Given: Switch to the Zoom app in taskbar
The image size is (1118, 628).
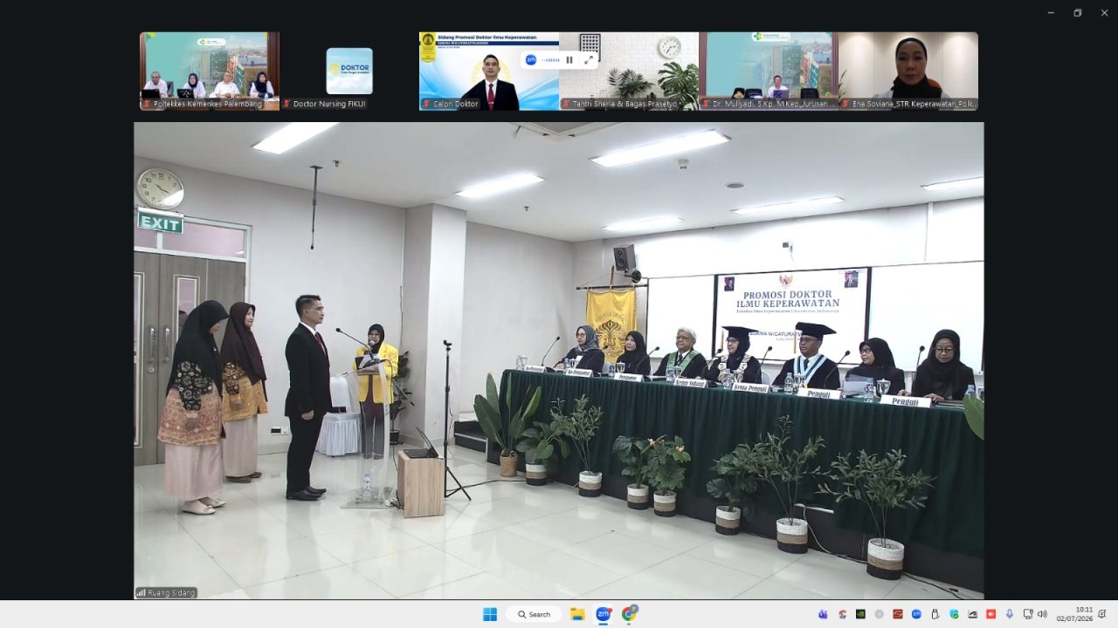Looking at the screenshot, I should pyautogui.click(x=603, y=614).
